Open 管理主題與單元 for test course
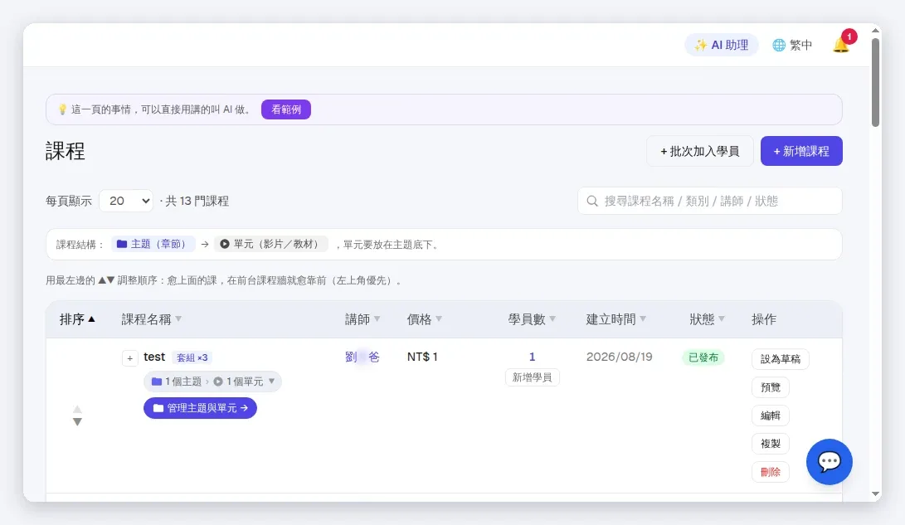 coord(200,408)
